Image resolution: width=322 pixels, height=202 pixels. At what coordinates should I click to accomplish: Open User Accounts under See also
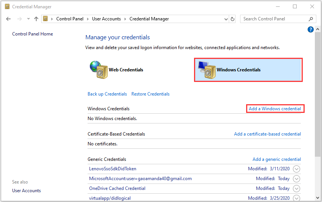pyautogui.click(x=26, y=191)
